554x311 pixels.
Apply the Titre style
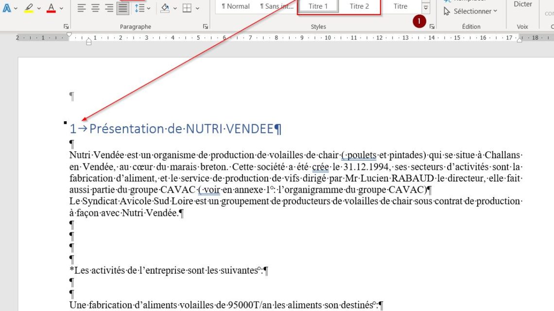click(400, 6)
